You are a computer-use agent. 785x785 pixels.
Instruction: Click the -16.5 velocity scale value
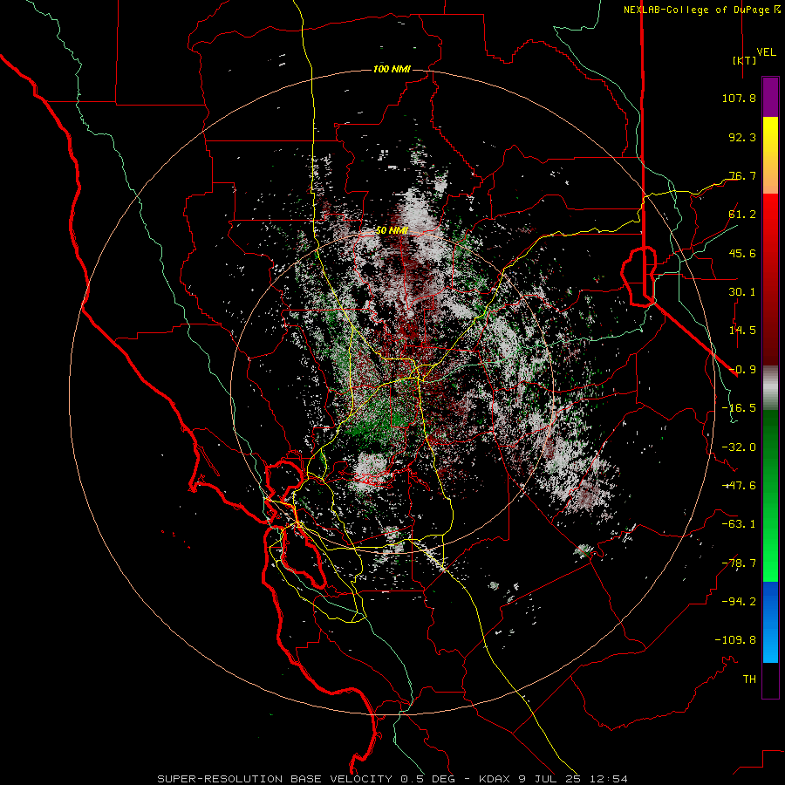coord(739,408)
